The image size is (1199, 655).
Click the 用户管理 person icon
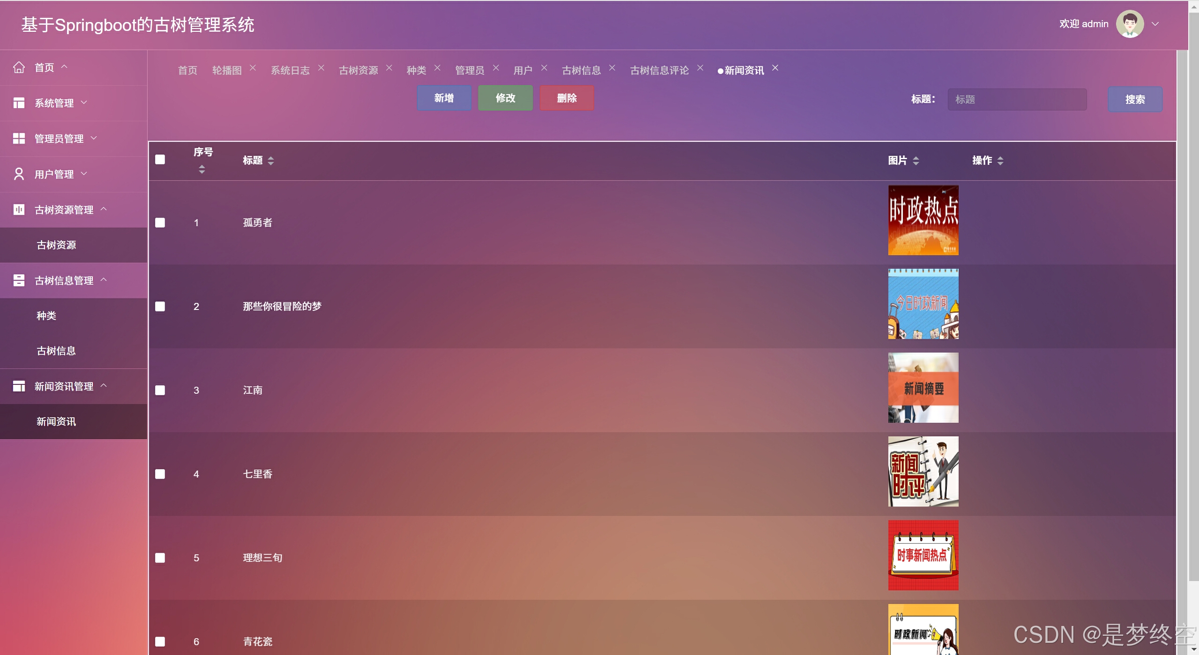19,174
